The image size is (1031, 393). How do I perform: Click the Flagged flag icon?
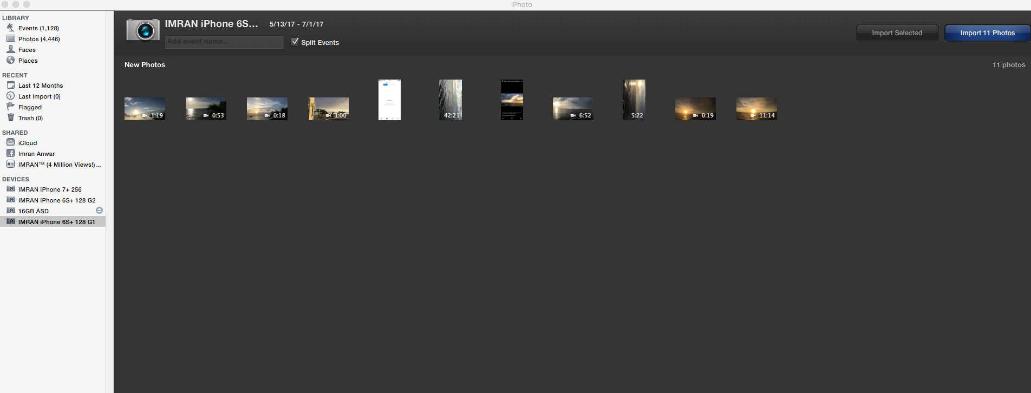tap(10, 107)
